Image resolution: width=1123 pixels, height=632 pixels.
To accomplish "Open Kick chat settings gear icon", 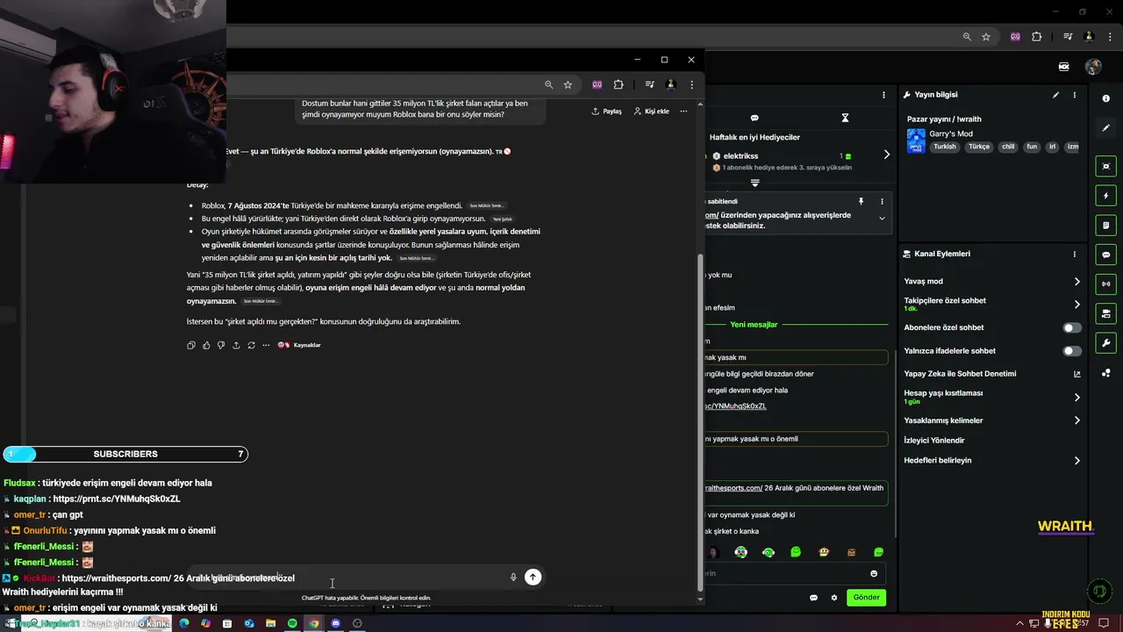I will 833,598.
